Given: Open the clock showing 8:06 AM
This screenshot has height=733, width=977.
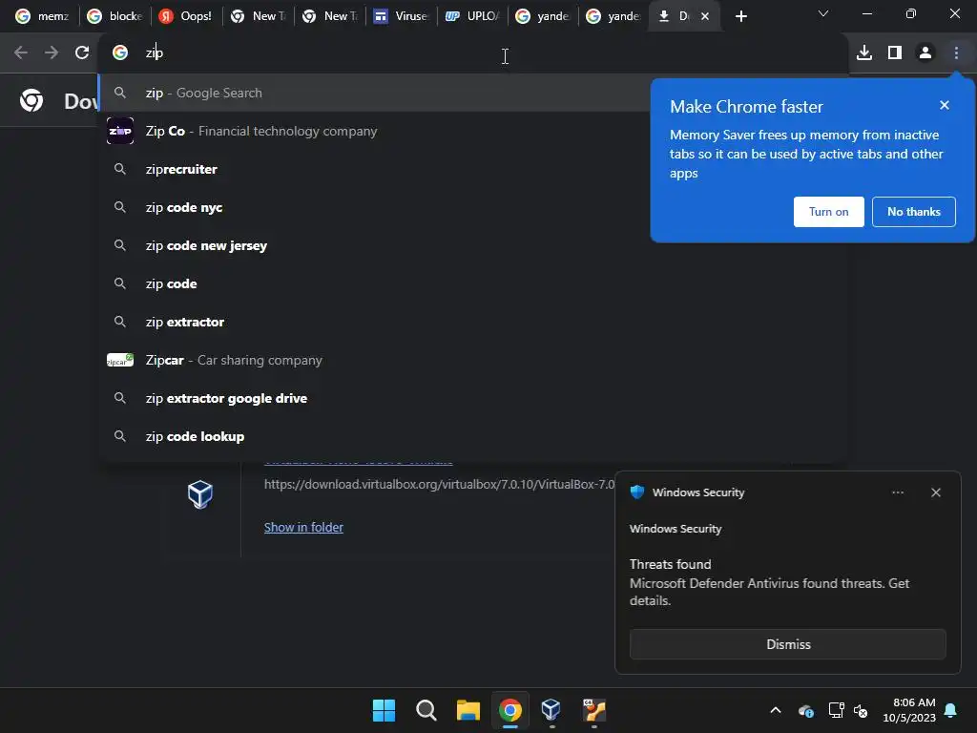Looking at the screenshot, I should click(909, 710).
